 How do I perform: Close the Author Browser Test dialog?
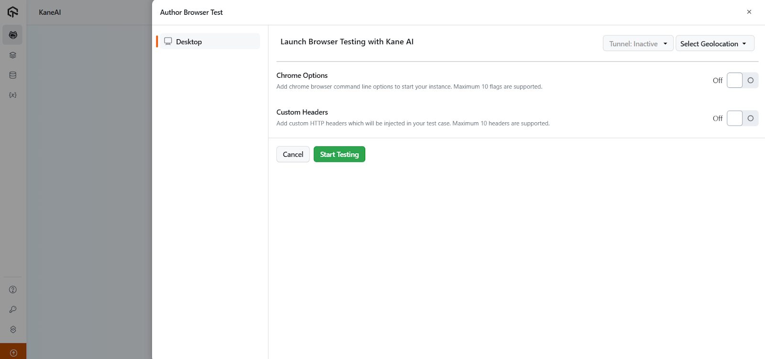point(749,12)
